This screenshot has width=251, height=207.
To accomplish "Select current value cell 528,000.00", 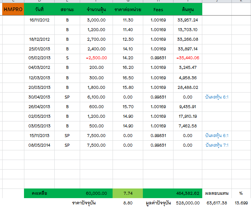I will point(188,203).
